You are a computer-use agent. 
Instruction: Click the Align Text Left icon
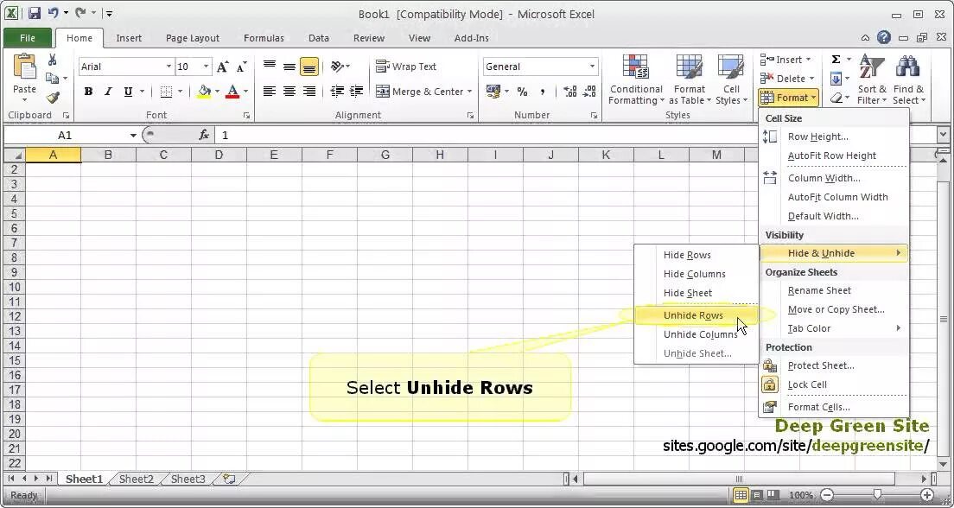coord(270,92)
